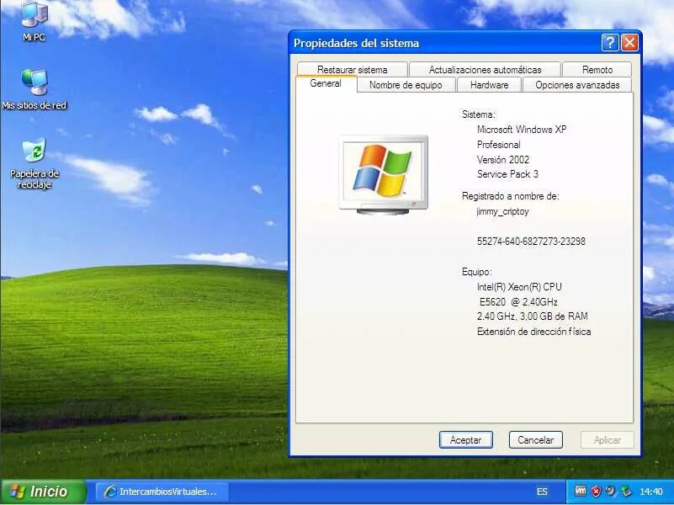
Task: Click the Versión 2002 text
Action: [x=503, y=159]
